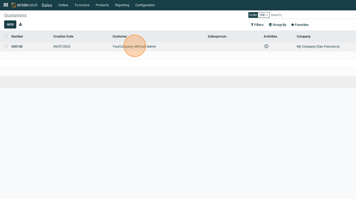Open the Reporting menu
This screenshot has width=356, height=199.
pos(122,5)
